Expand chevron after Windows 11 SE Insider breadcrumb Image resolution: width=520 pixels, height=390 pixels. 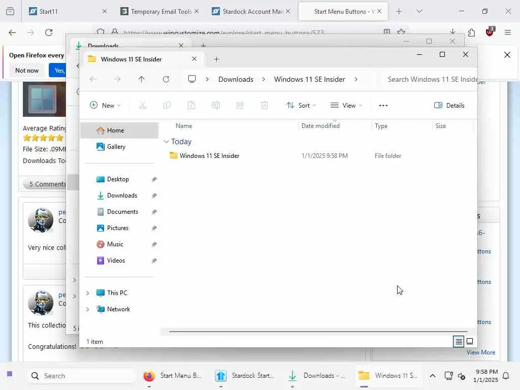(x=356, y=79)
